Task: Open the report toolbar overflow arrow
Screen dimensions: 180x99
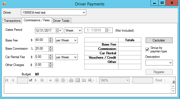Action: pyautogui.click(x=174, y=82)
